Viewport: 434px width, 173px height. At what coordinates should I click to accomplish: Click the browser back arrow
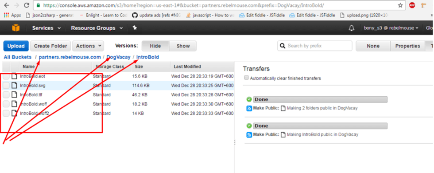point(6,5)
